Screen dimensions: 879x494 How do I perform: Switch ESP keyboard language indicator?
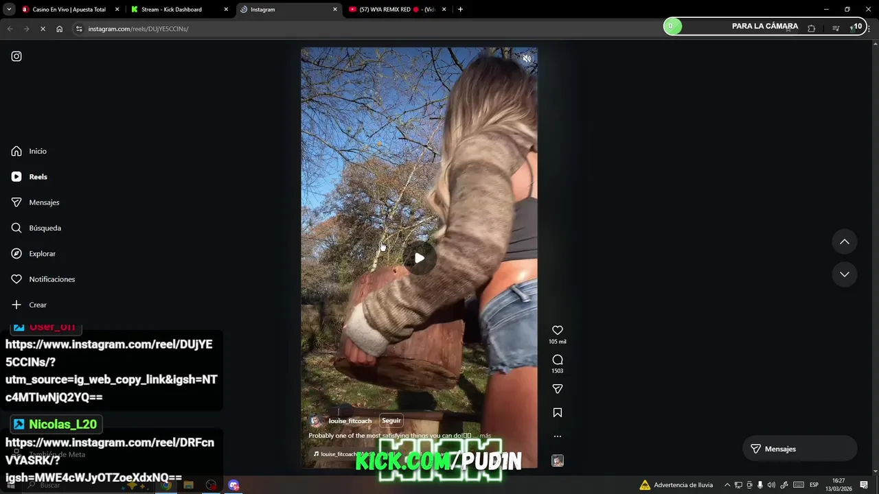[814, 485]
